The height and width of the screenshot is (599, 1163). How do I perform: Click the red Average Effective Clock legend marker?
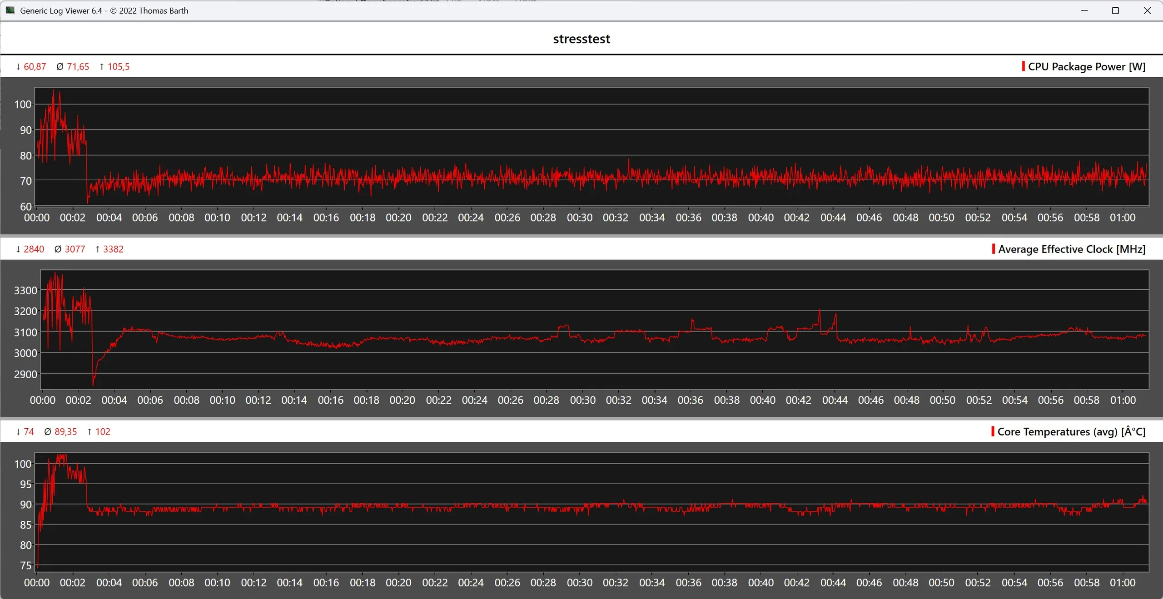[994, 249]
